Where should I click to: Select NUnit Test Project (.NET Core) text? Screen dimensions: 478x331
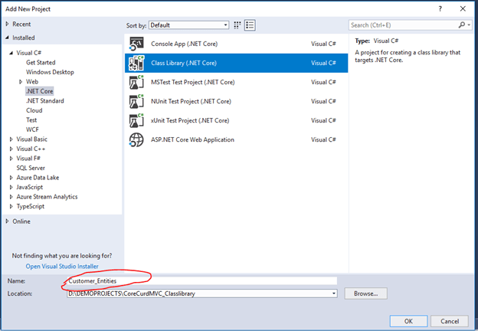point(192,101)
